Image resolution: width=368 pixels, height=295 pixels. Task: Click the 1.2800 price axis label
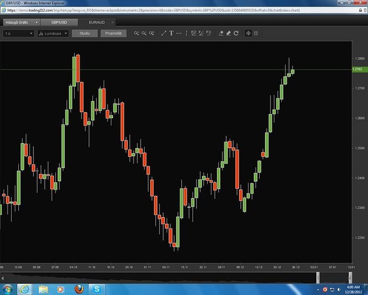point(360,58)
